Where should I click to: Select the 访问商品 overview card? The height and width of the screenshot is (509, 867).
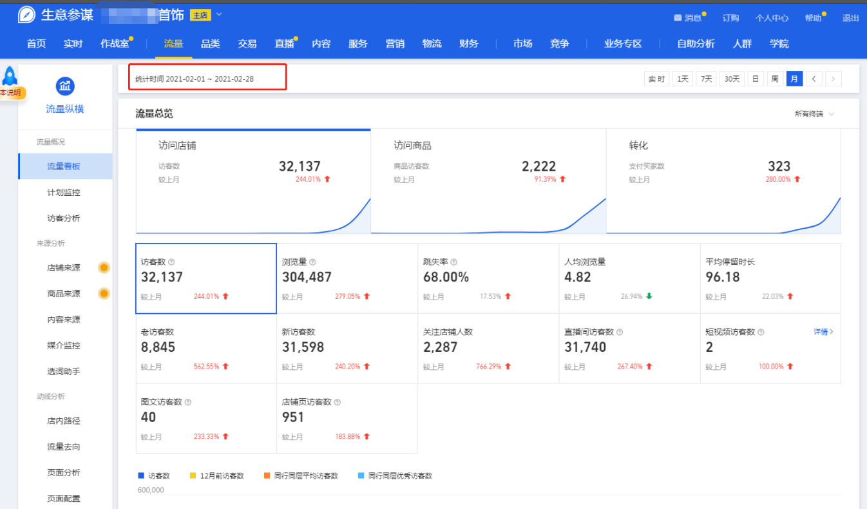coord(488,181)
